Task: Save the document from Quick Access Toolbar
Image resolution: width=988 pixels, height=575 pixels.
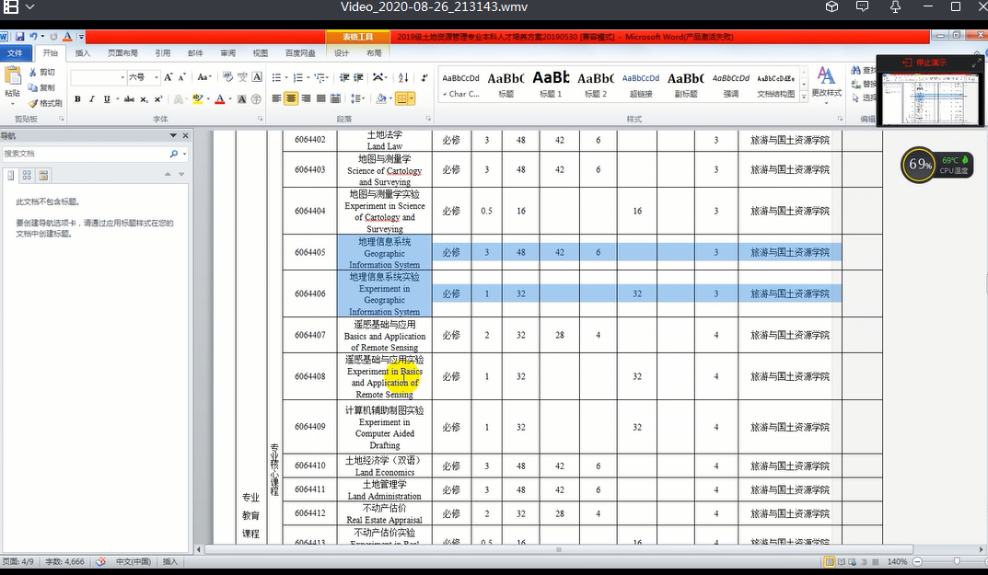Action: [18, 37]
